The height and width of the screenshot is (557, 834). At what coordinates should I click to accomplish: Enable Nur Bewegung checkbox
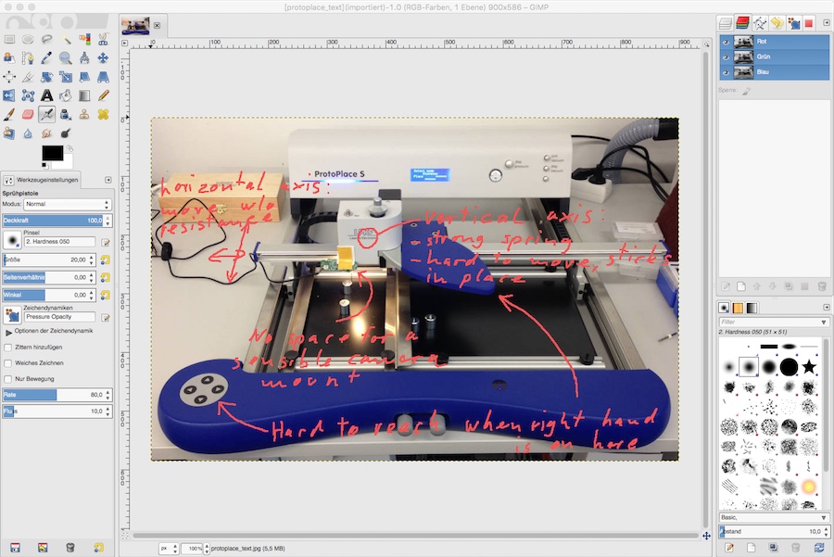[8, 379]
